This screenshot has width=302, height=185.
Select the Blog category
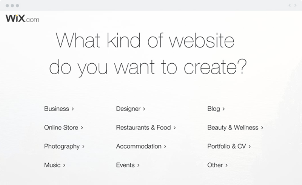213,109
